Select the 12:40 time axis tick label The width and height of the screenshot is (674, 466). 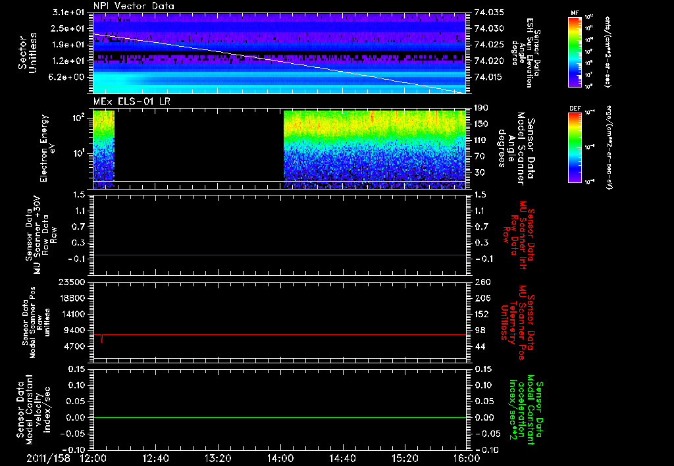[x=156, y=459]
